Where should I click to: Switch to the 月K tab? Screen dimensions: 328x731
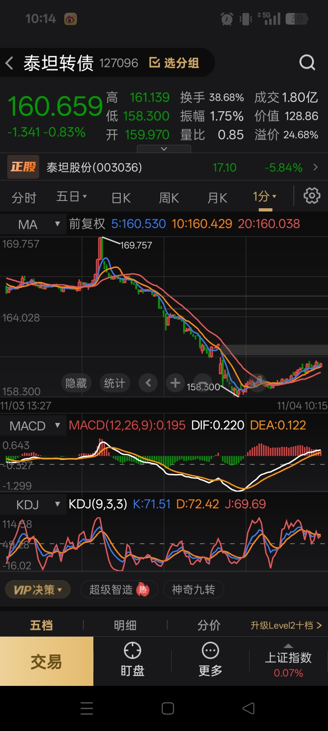[217, 198]
